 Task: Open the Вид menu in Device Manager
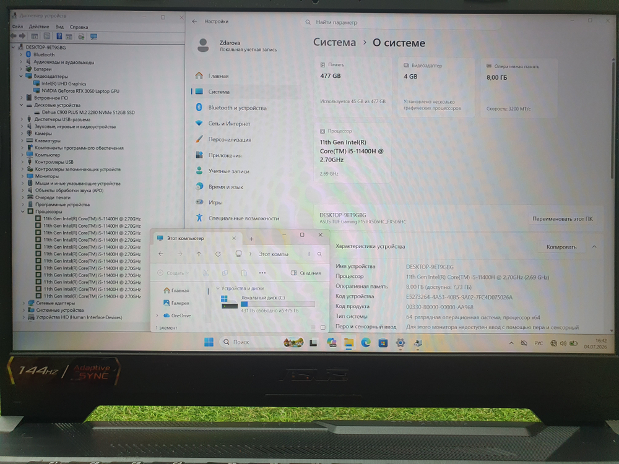pos(59,27)
